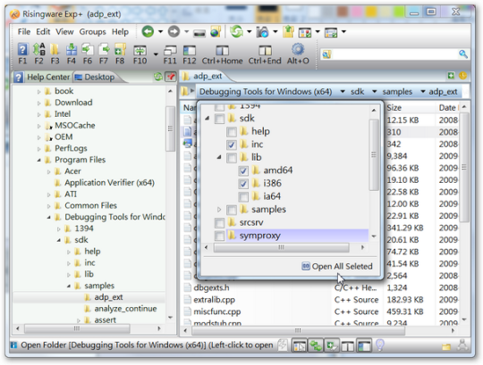
Task: Expand the Acer folder in left tree
Action: (48, 171)
